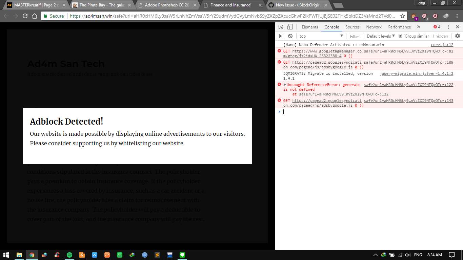
Task: Open Sublime Text from the taskbar
Action: tap(157, 255)
